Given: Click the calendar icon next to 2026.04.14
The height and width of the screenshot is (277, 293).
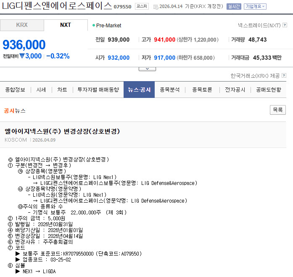Looking at the screenshot, I should coord(156,7).
